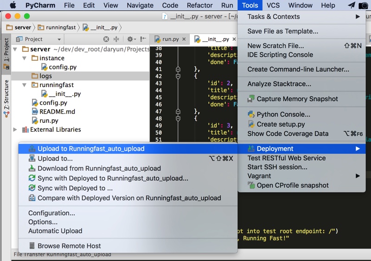The width and height of the screenshot is (371, 261).
Task: Click the Open CProfile snapshot icon
Action: click(x=251, y=185)
